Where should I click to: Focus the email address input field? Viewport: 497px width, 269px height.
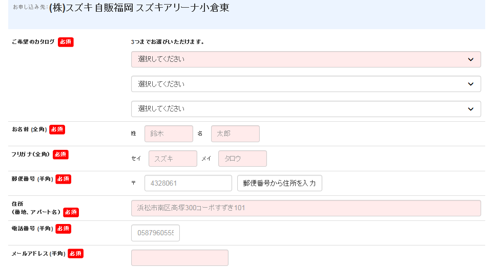click(x=179, y=258)
